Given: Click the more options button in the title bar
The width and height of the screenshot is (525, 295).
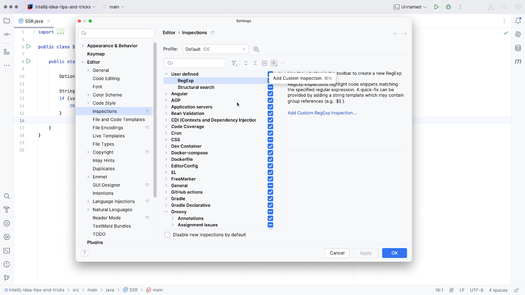Looking at the screenshot, I should pos(460,7).
